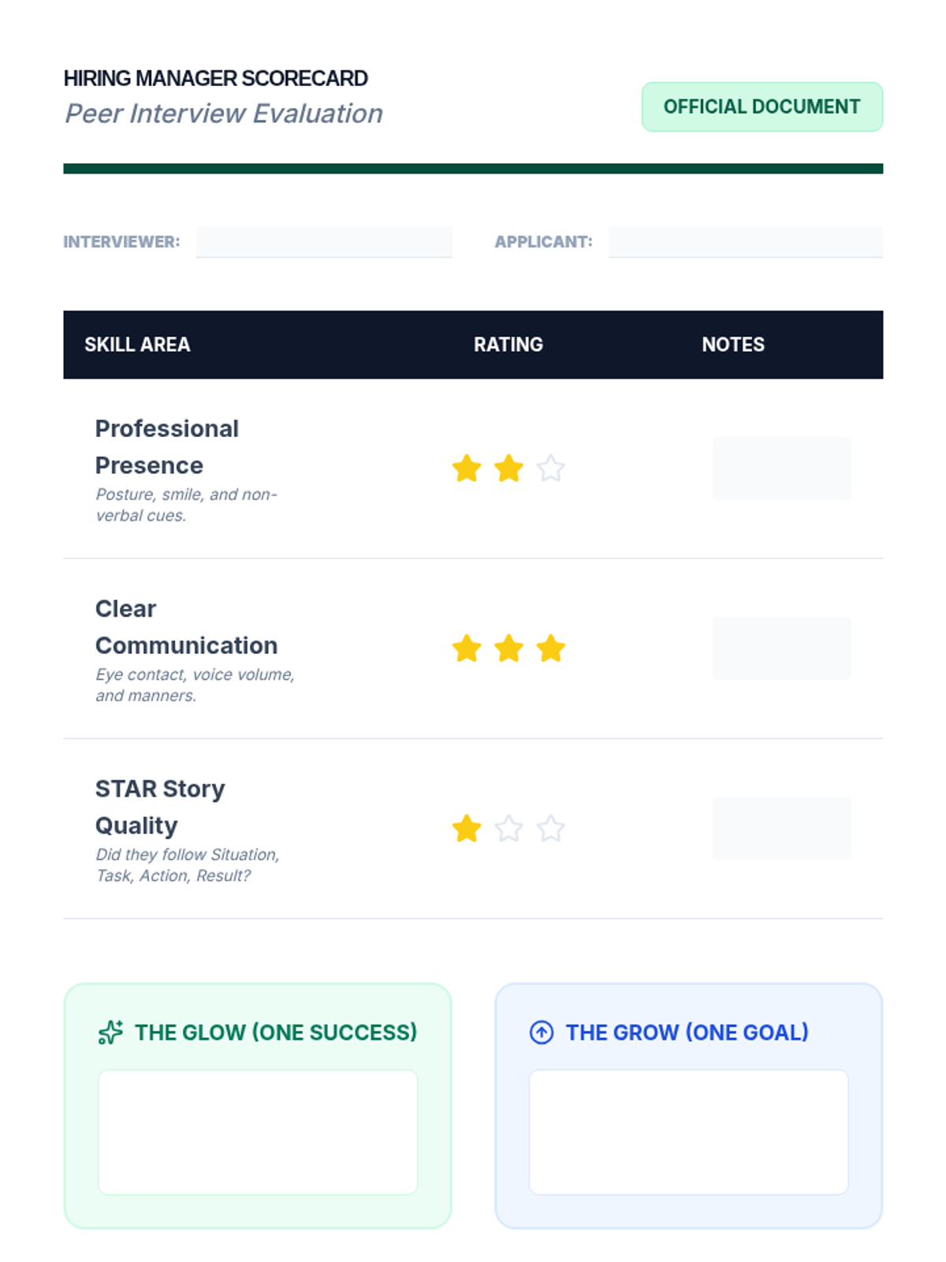946x1262 pixels.
Task: Focus the Applicant name field
Action: click(746, 242)
